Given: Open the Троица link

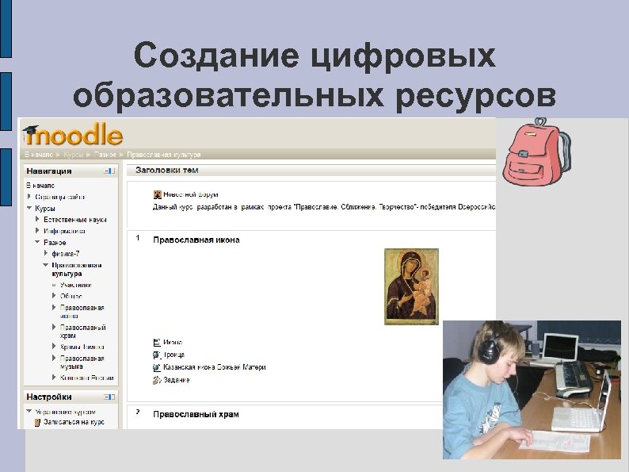Looking at the screenshot, I should (173, 355).
